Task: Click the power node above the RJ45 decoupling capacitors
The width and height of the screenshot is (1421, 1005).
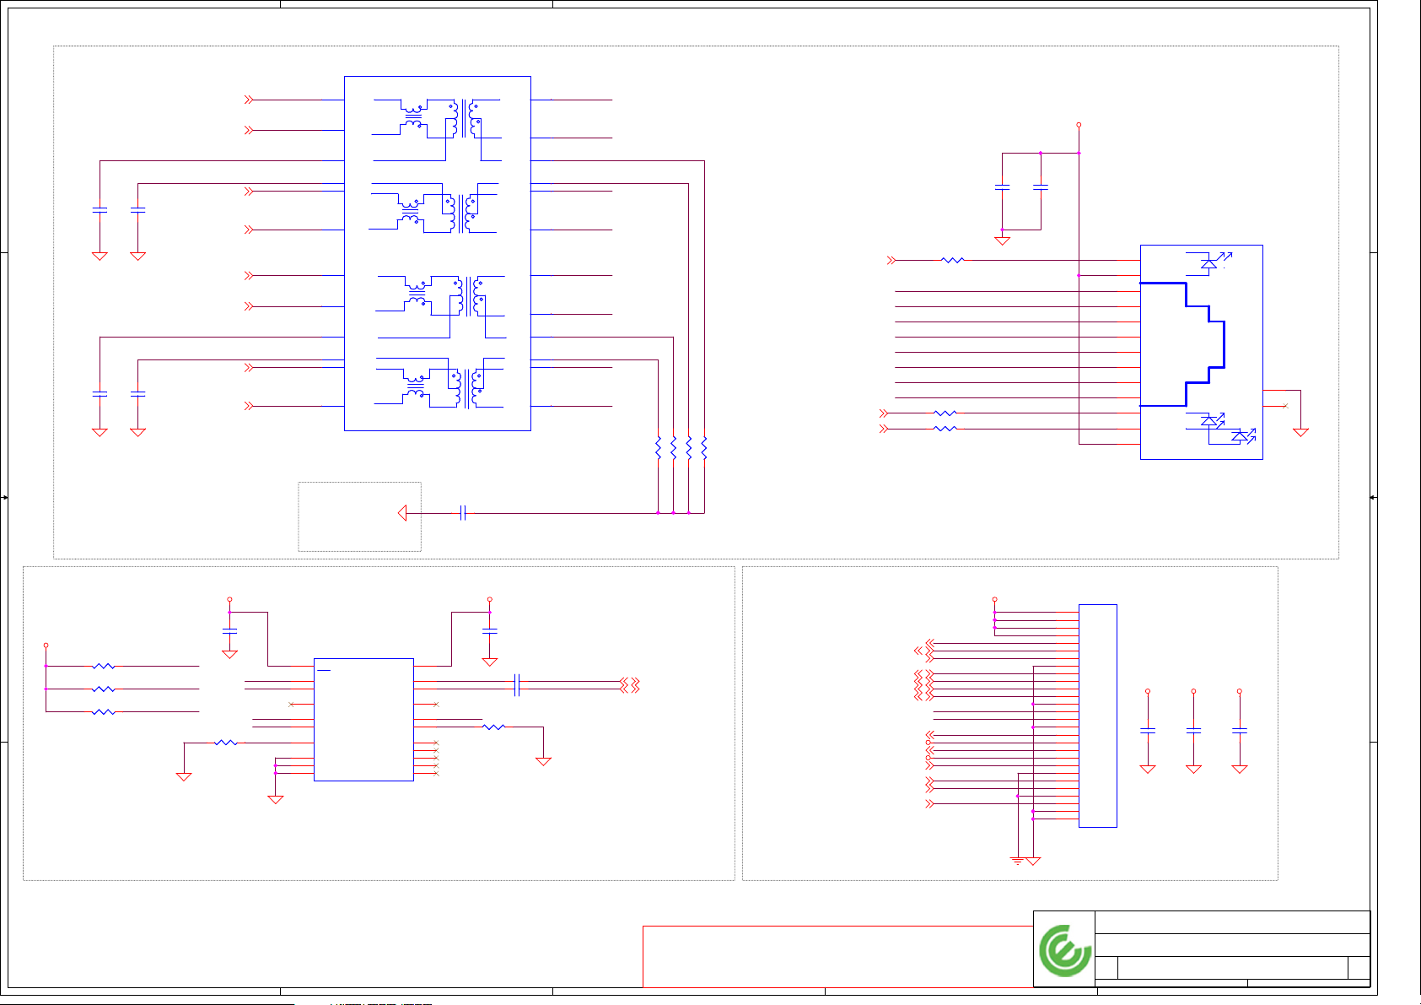Action: click(x=1079, y=125)
